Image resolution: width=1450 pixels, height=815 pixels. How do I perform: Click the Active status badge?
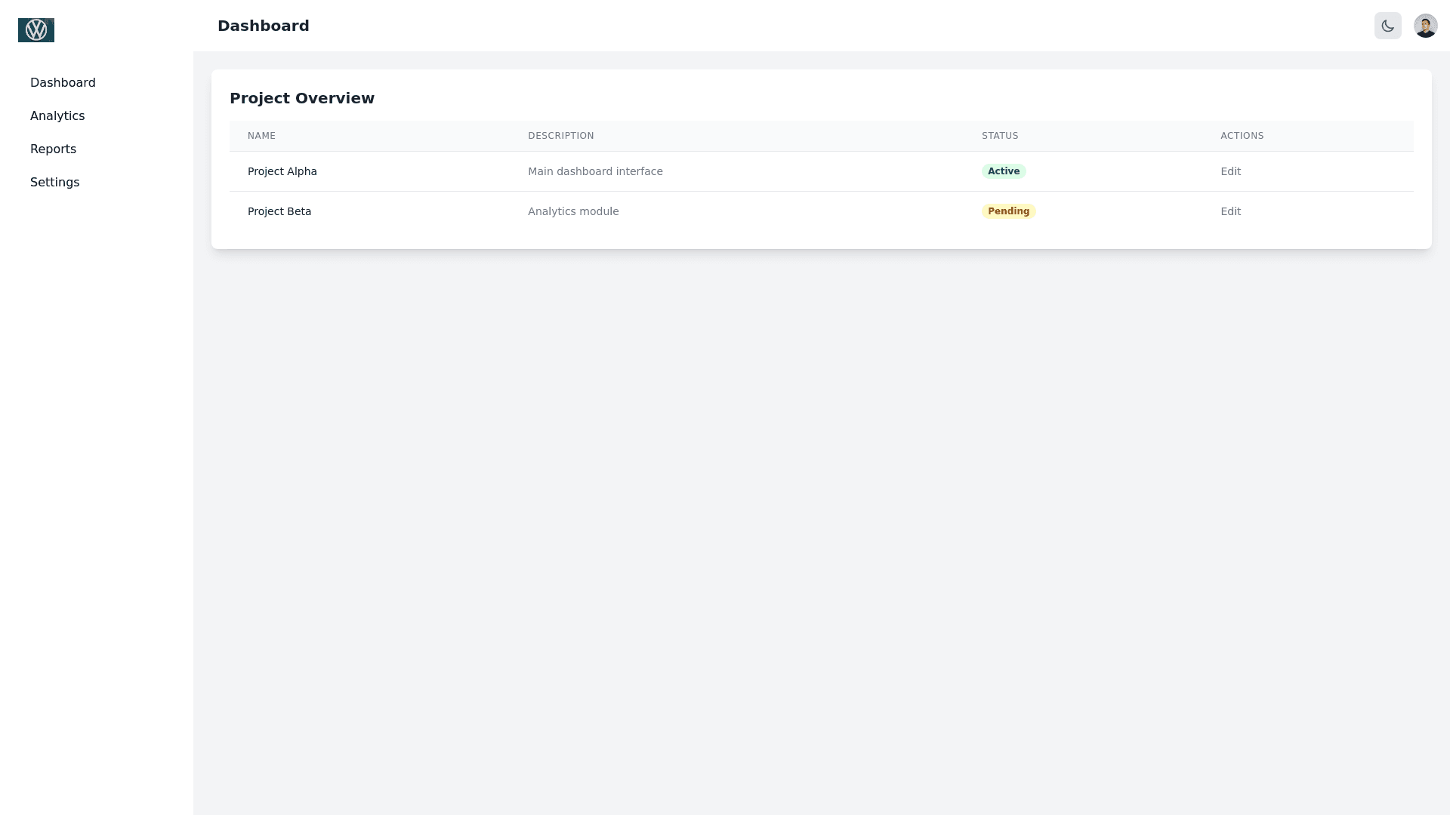1003,171
